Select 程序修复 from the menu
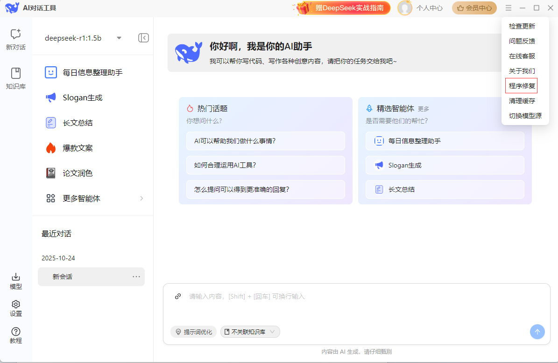 click(x=522, y=85)
